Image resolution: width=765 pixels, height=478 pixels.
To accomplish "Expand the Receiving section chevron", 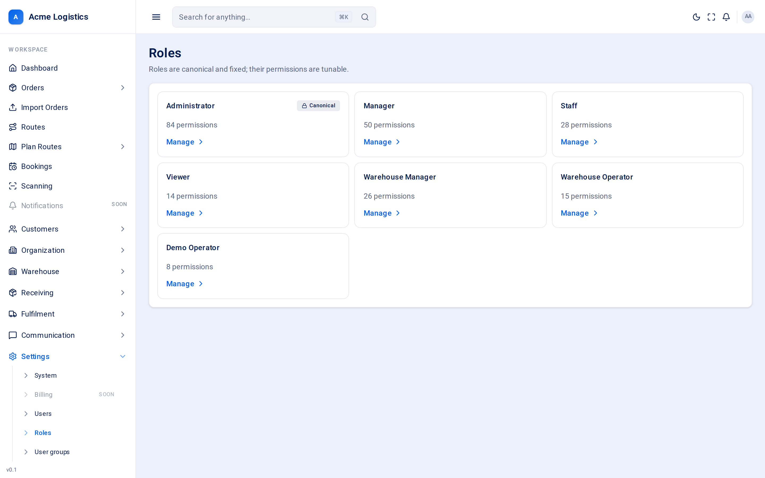I will tap(123, 293).
